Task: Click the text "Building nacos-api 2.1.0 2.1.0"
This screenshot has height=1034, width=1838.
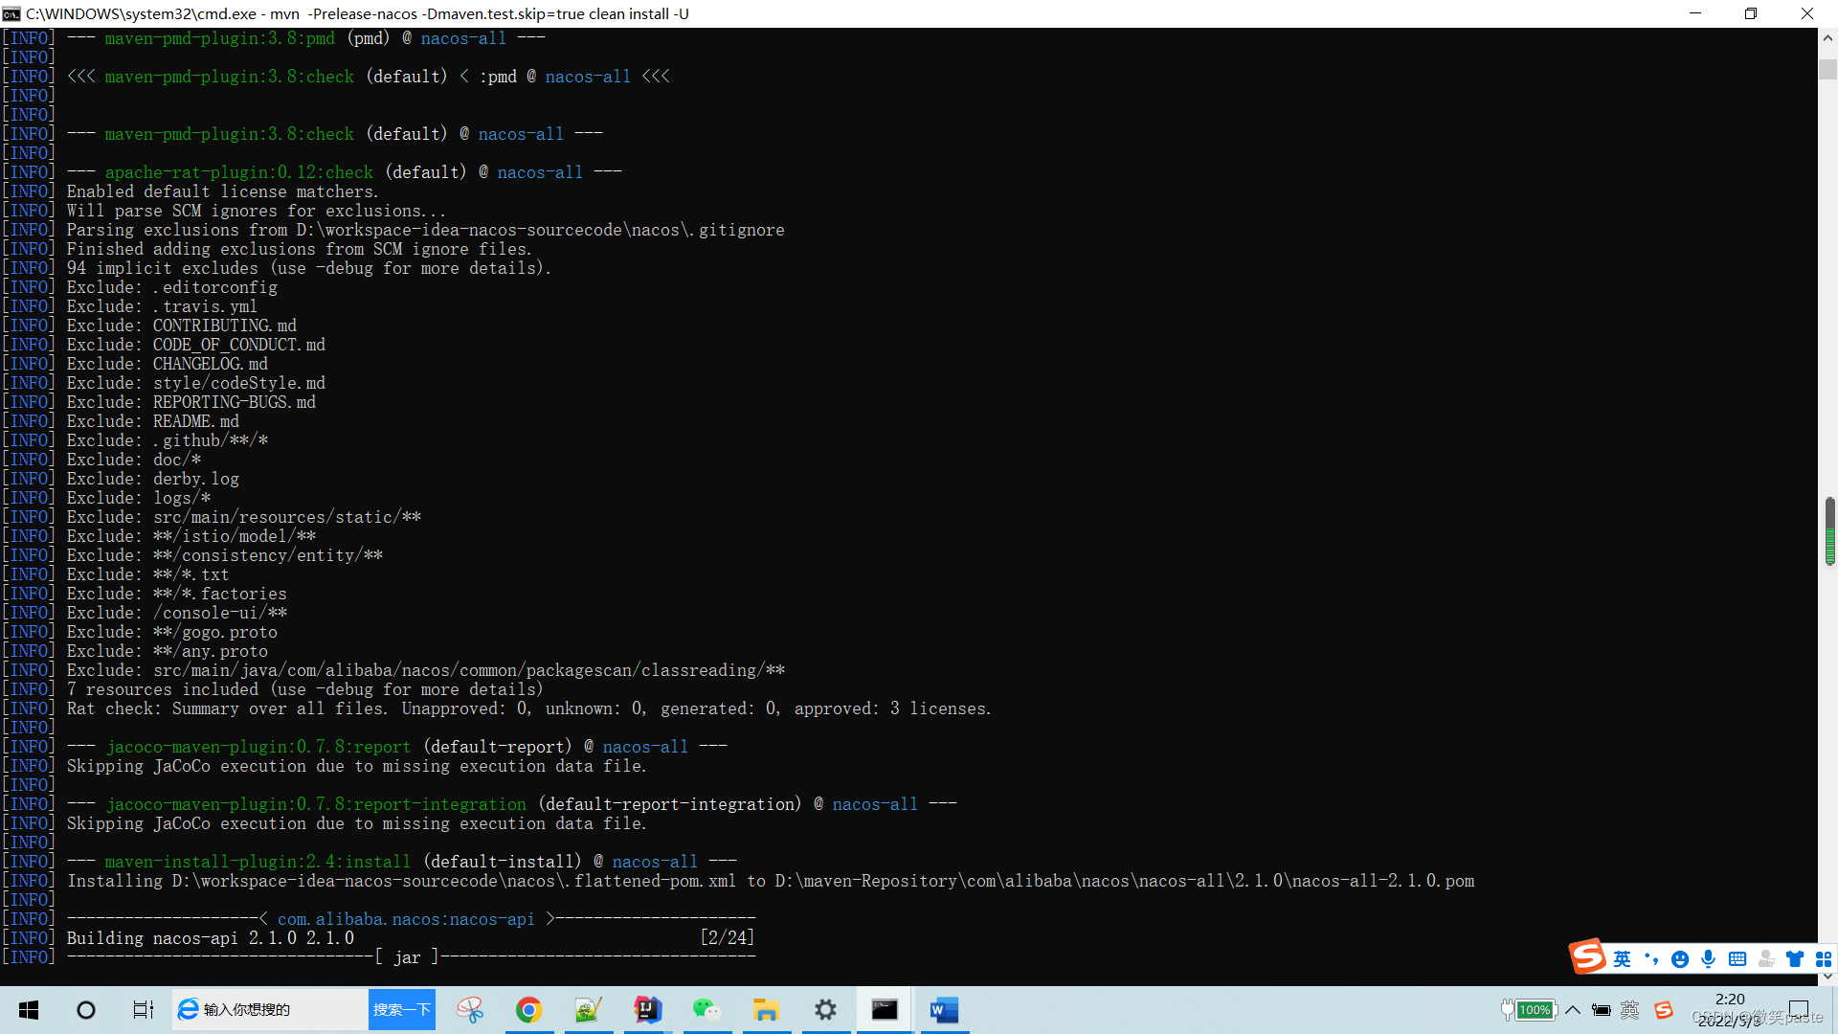Action: (211, 938)
